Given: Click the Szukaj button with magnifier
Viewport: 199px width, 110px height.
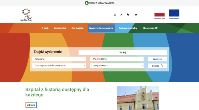Looking at the screenshot, I should pos(157,66).
